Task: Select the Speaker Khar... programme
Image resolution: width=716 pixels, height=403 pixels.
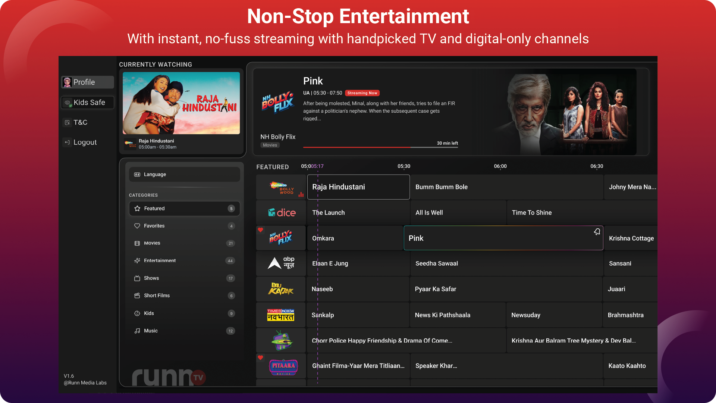Action: coord(506,366)
